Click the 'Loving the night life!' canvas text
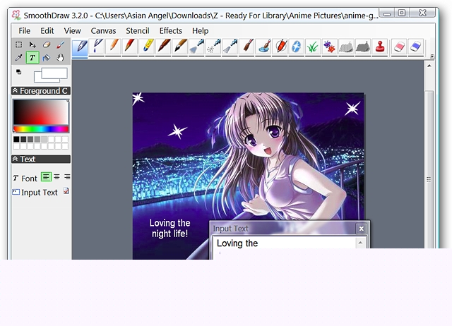 169,228
